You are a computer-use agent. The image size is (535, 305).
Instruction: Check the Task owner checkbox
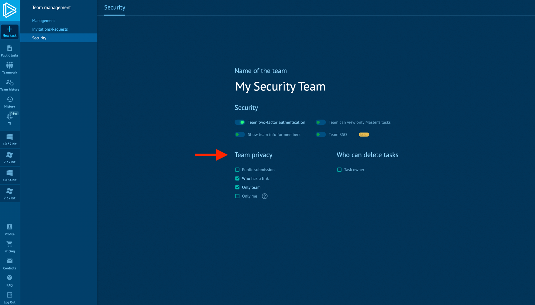[x=339, y=170]
